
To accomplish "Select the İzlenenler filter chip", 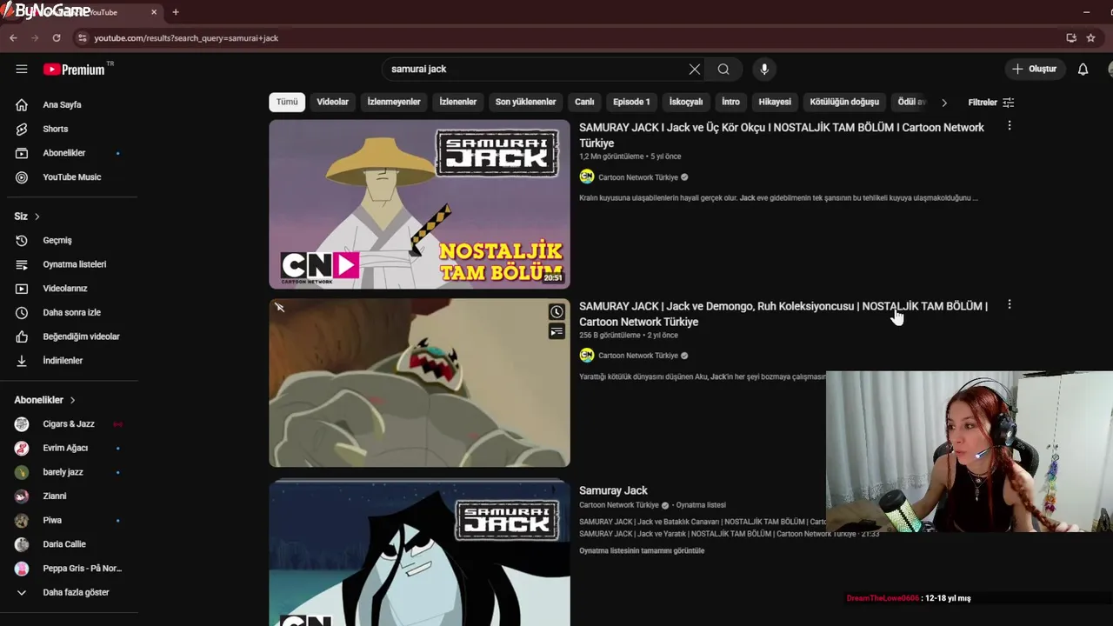I will point(457,102).
